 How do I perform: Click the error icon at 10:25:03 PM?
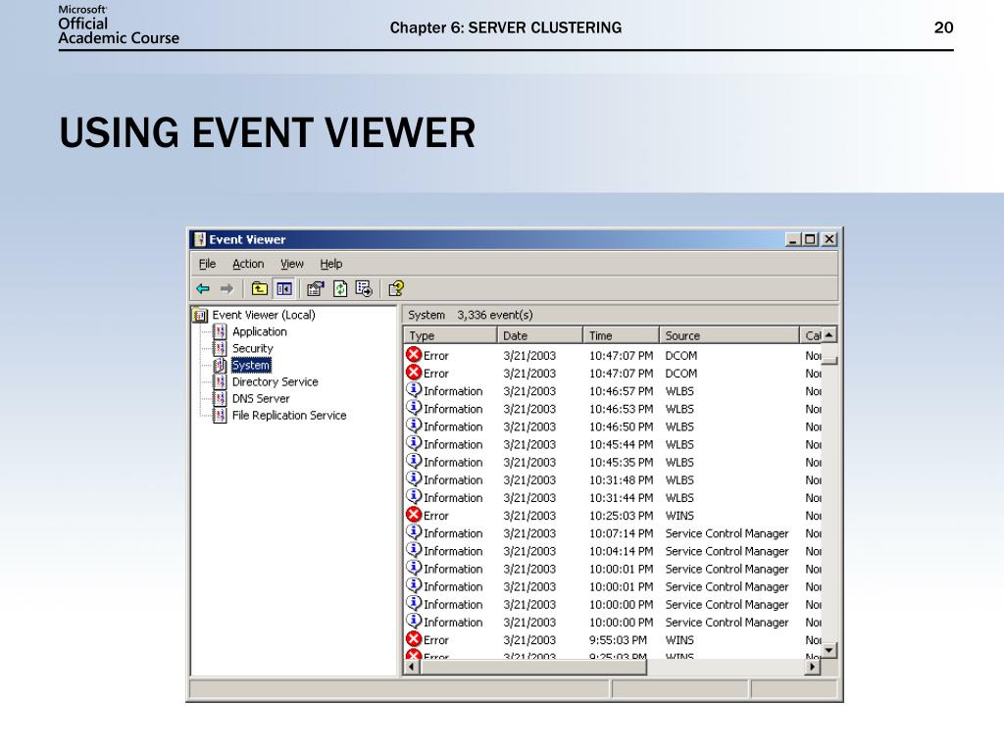(x=414, y=515)
